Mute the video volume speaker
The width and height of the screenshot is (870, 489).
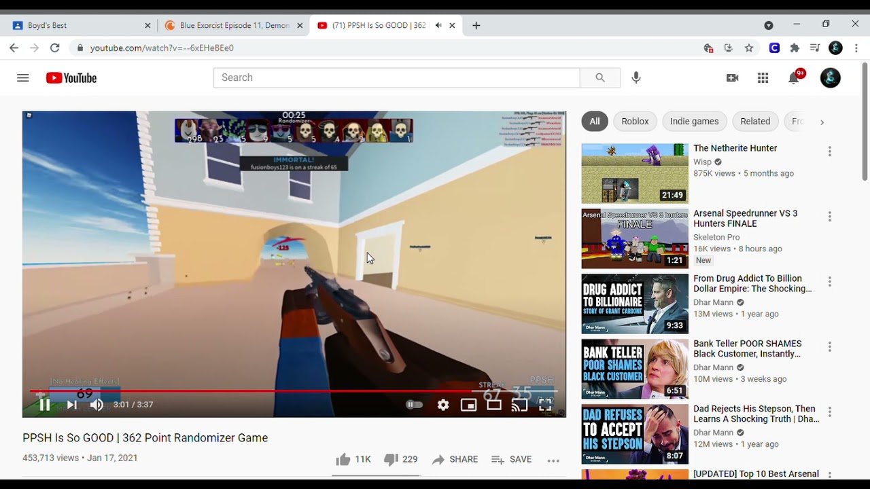pyautogui.click(x=97, y=405)
